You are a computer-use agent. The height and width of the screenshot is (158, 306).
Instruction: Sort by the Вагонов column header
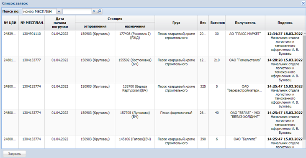(217, 23)
